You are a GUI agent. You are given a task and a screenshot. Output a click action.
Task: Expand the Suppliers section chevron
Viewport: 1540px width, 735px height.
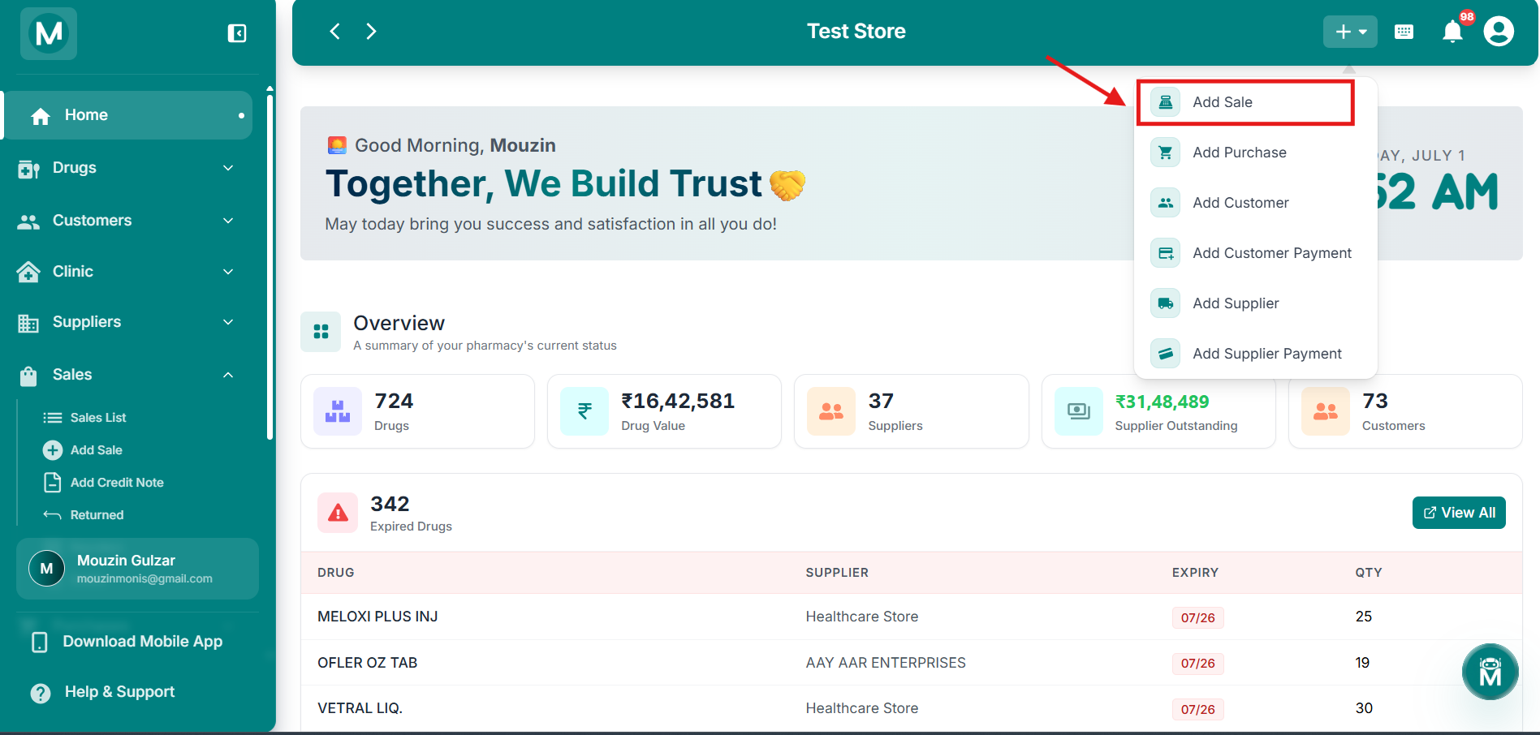tap(228, 322)
